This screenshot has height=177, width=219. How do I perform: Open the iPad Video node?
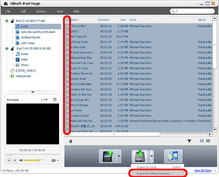point(22,59)
